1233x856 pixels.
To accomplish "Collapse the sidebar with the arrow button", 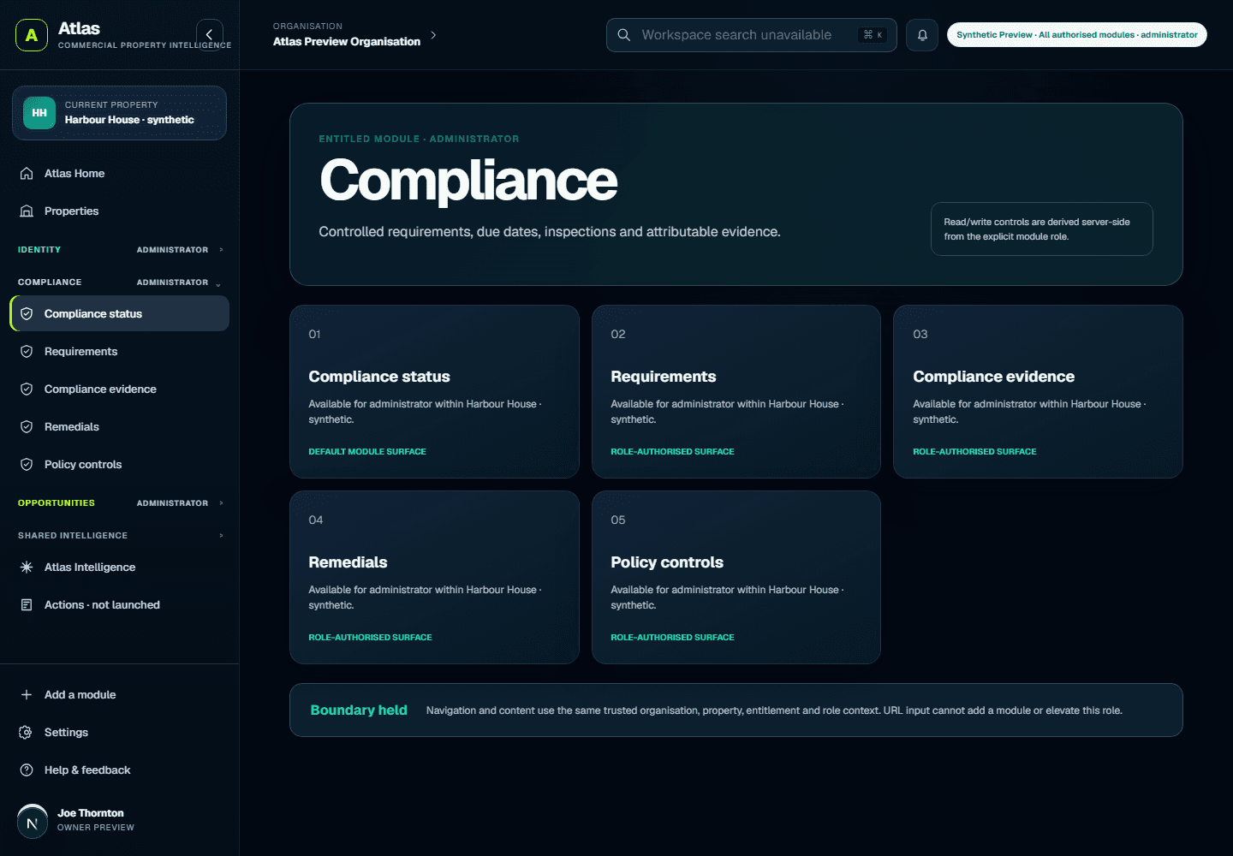I will [x=210, y=34].
